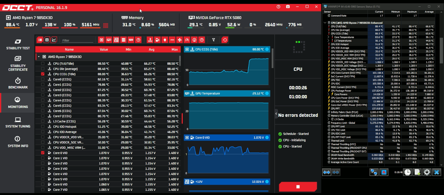Image resolution: width=444 pixels, height=195 pixels.
Task: Open the Benchmark section
Action: click(x=18, y=83)
